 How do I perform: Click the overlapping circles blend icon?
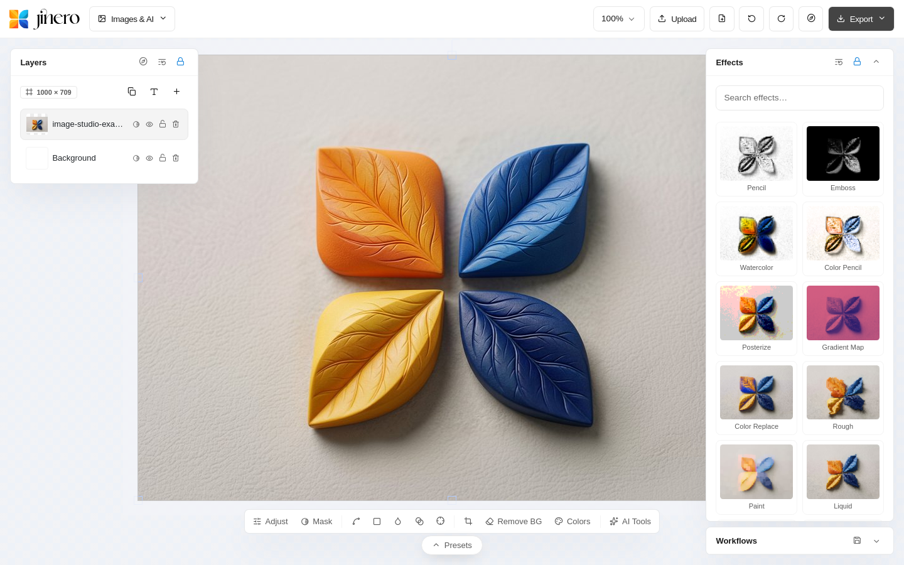(x=419, y=522)
